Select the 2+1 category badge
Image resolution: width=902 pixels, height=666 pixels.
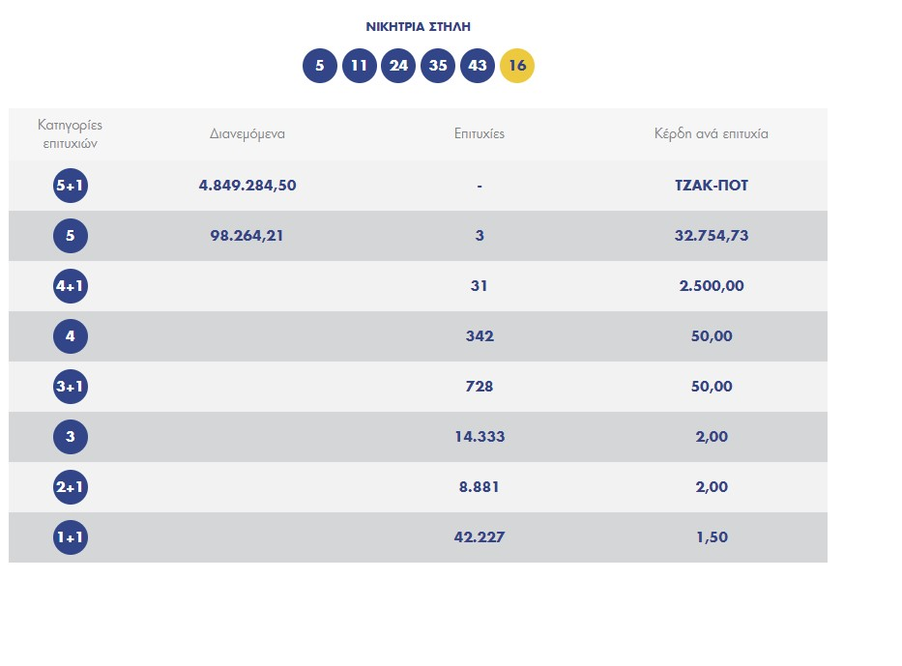pos(71,487)
